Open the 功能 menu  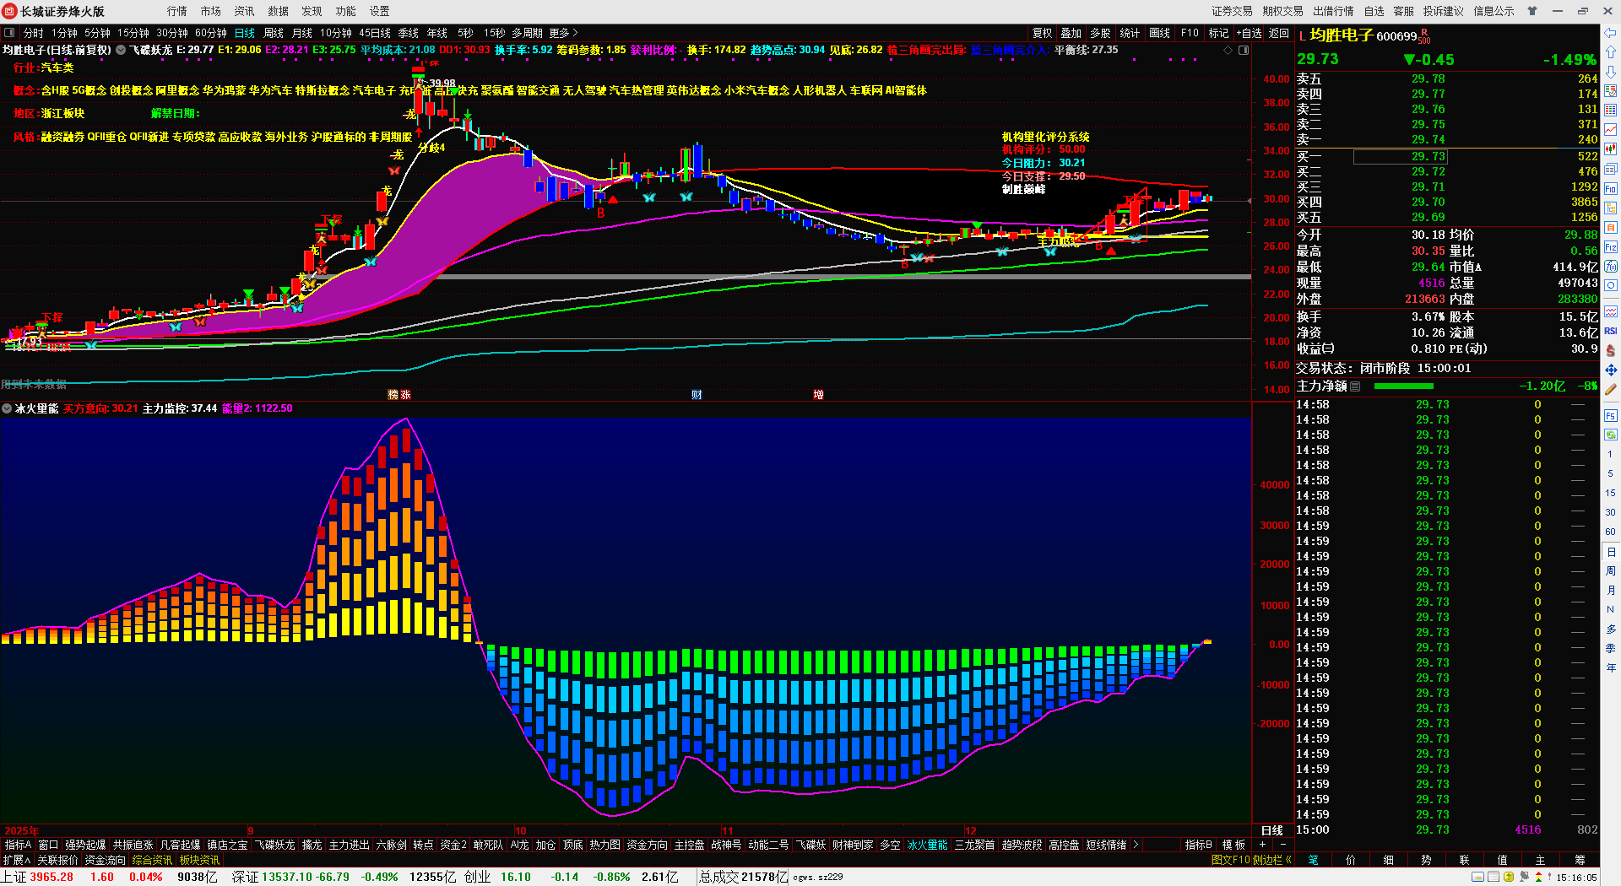[x=346, y=11]
